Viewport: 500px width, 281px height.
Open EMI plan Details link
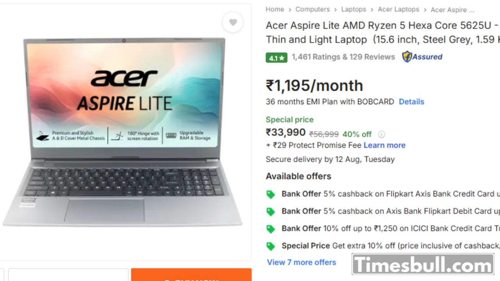point(411,101)
